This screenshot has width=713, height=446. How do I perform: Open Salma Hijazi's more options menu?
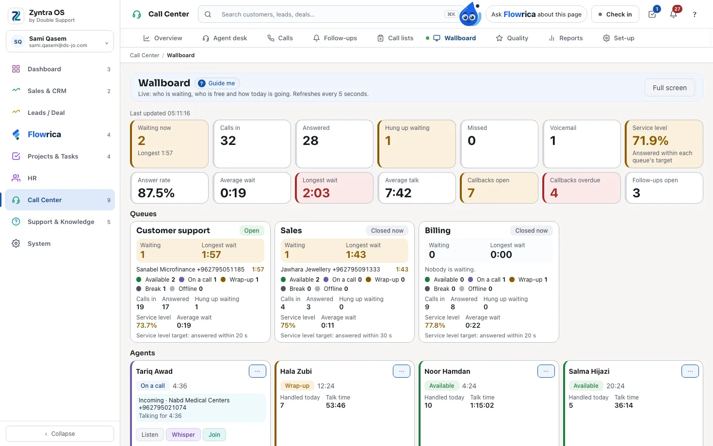tap(690, 371)
